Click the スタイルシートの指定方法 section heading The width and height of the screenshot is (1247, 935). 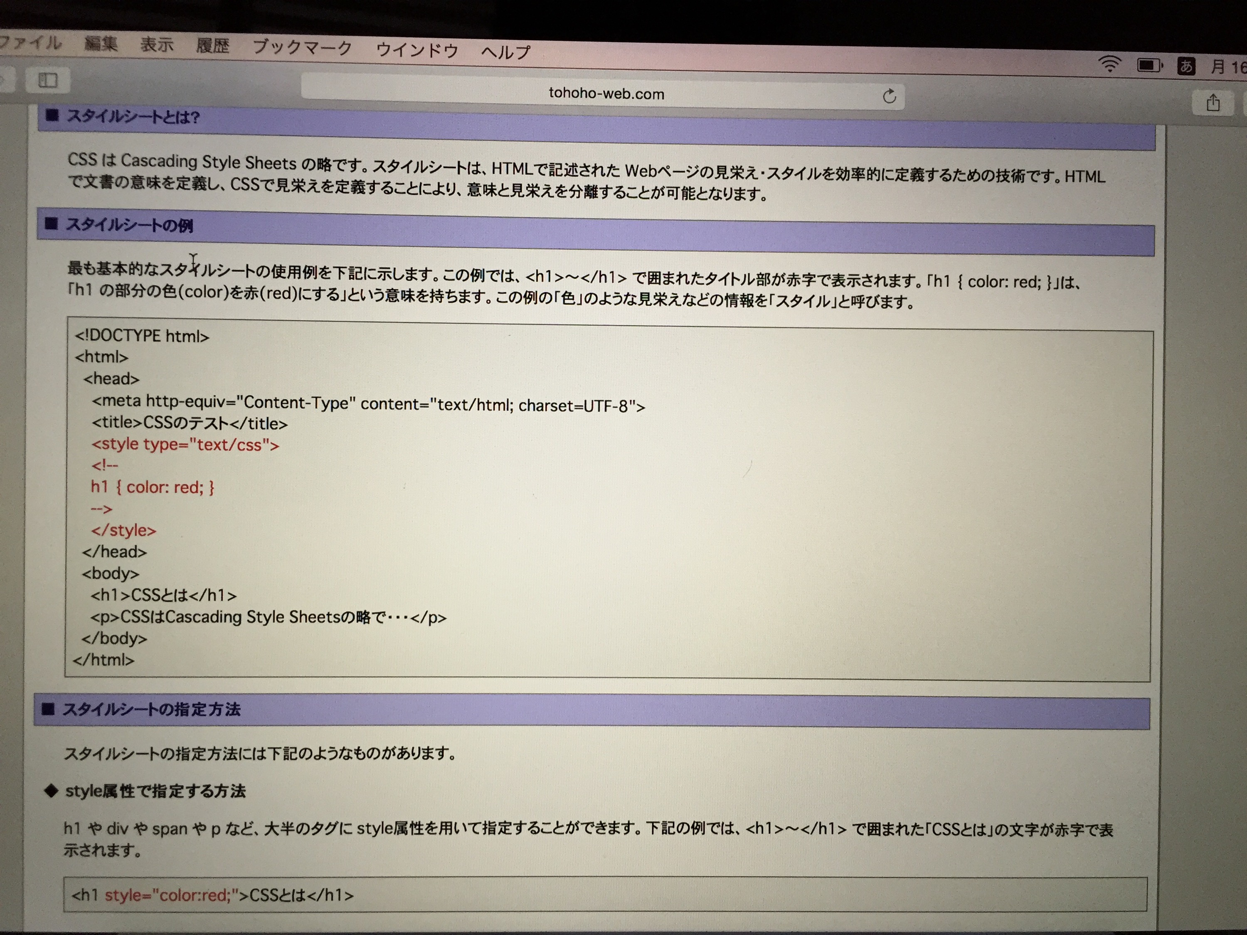(x=151, y=709)
